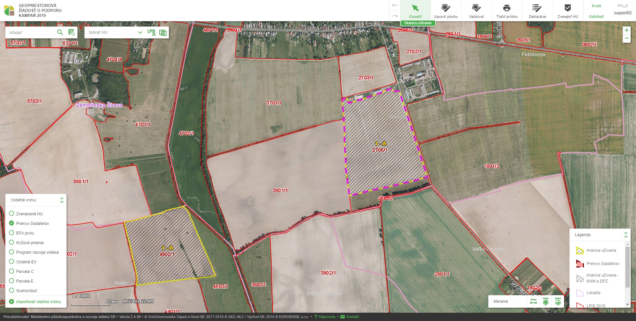This screenshot has height=321, width=636.
Task: Enable the Zverejnené HU layer
Action: 12,214
